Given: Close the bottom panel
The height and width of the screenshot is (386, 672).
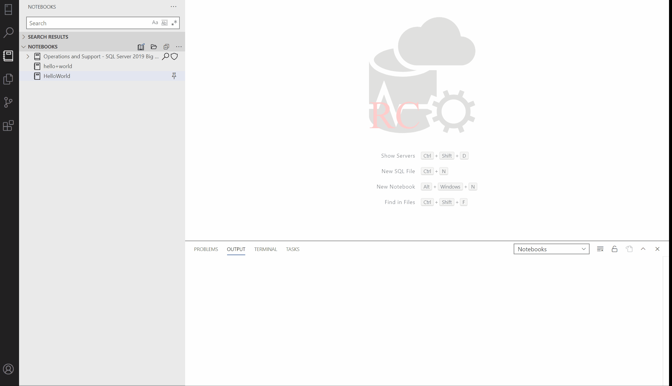Looking at the screenshot, I should [657, 249].
